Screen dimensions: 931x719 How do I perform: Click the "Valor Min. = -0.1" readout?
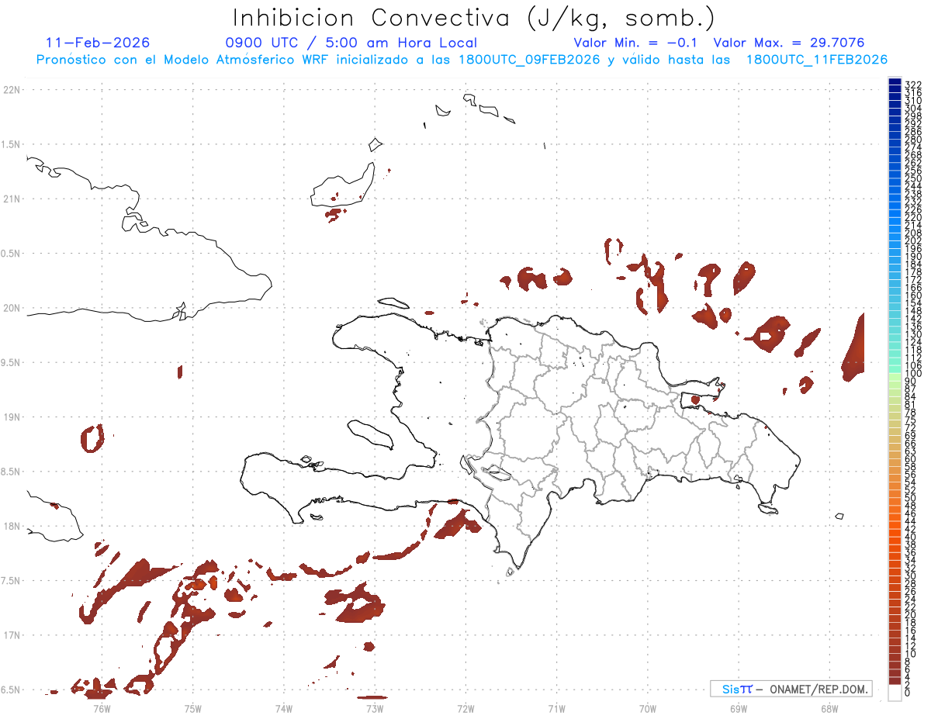pyautogui.click(x=635, y=43)
